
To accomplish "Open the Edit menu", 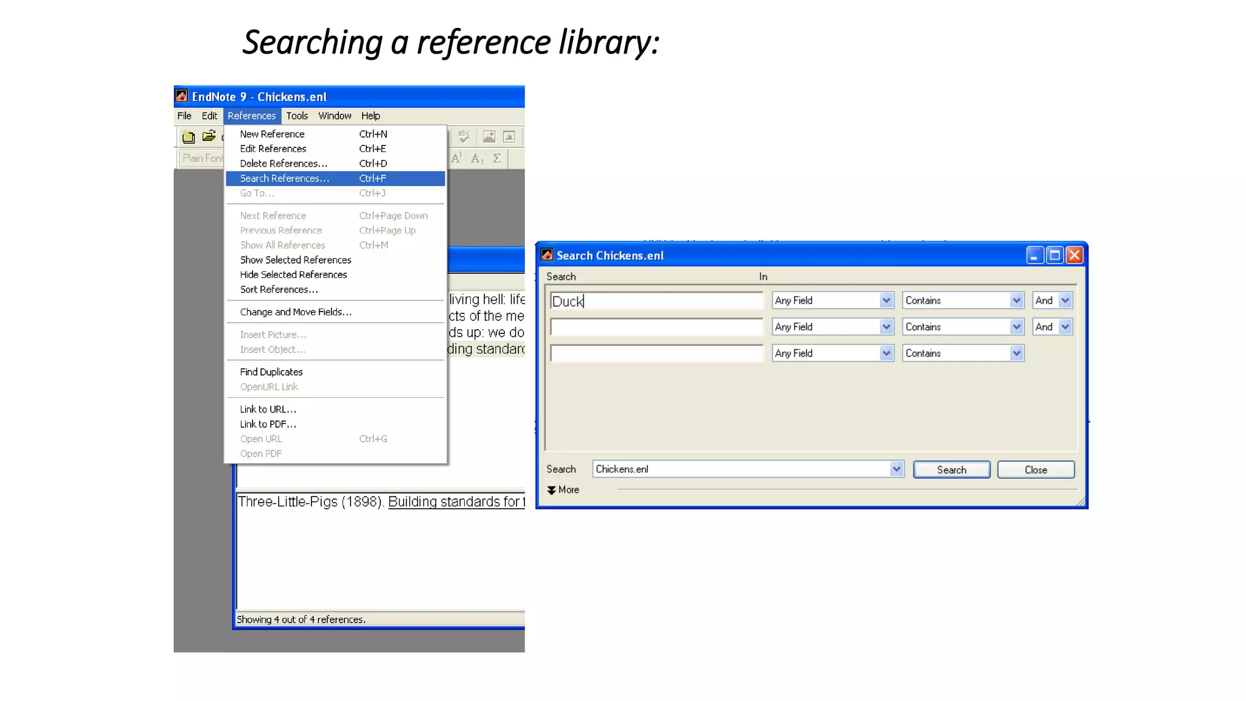I will point(209,116).
